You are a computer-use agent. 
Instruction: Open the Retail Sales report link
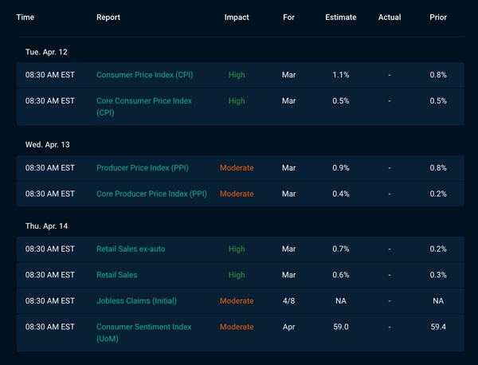pyautogui.click(x=117, y=275)
